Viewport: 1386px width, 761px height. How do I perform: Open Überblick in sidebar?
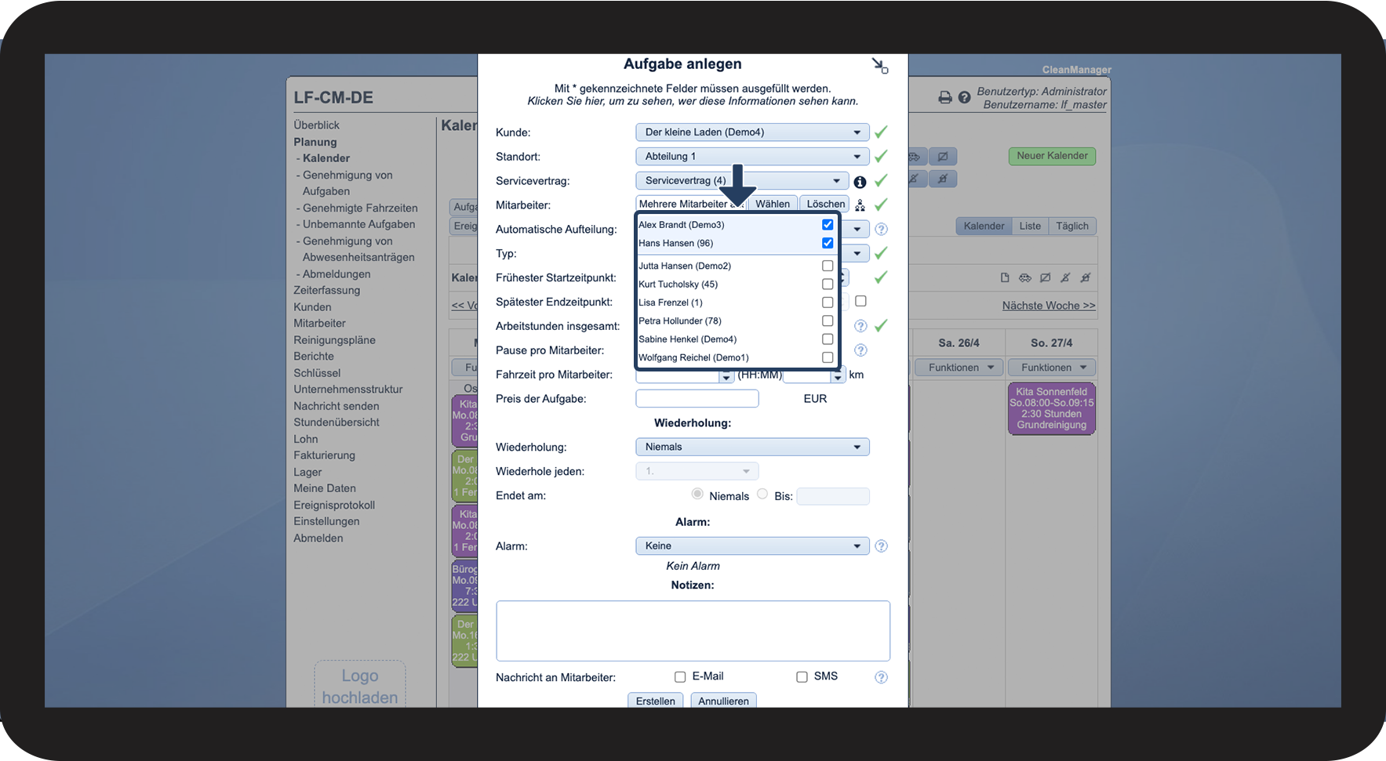point(317,125)
